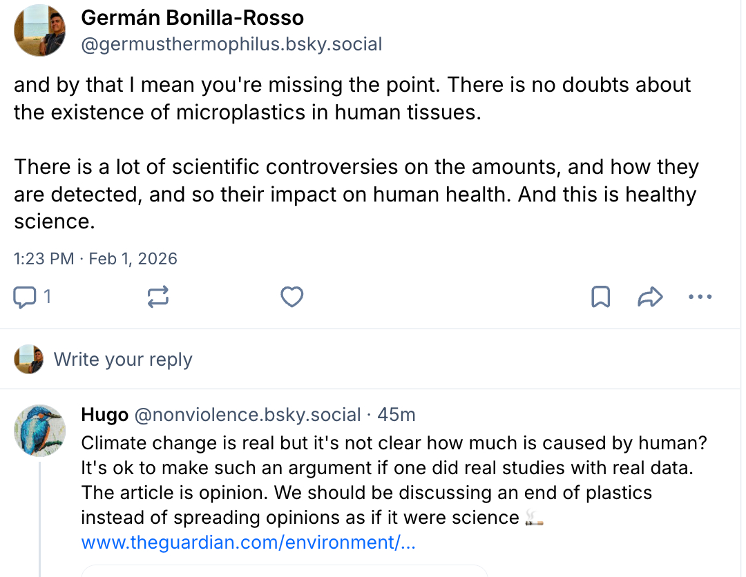746x577 pixels.
Task: Open Hugo's reply about climate change
Action: coord(387,481)
